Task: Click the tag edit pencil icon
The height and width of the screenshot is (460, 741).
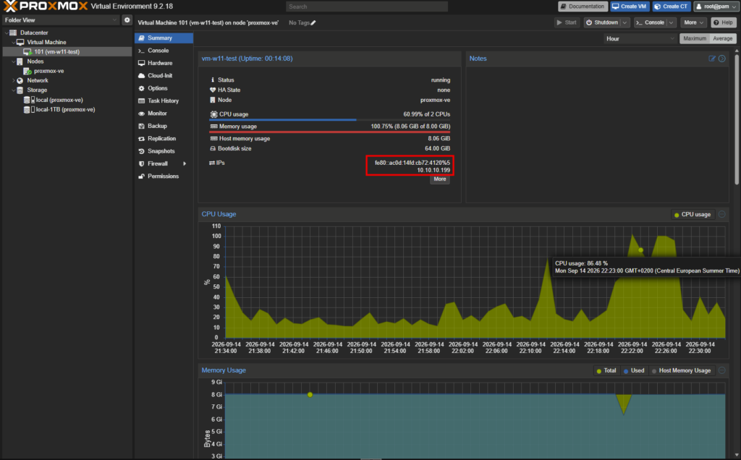Action: click(x=313, y=22)
